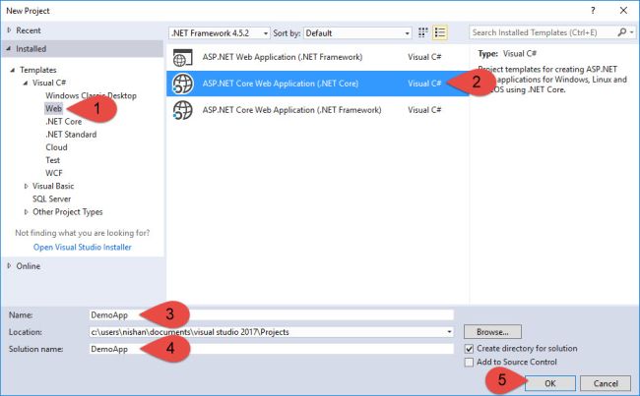Open the Sort by Default dropdown
Screen dimensions: 640x396
click(x=357, y=33)
